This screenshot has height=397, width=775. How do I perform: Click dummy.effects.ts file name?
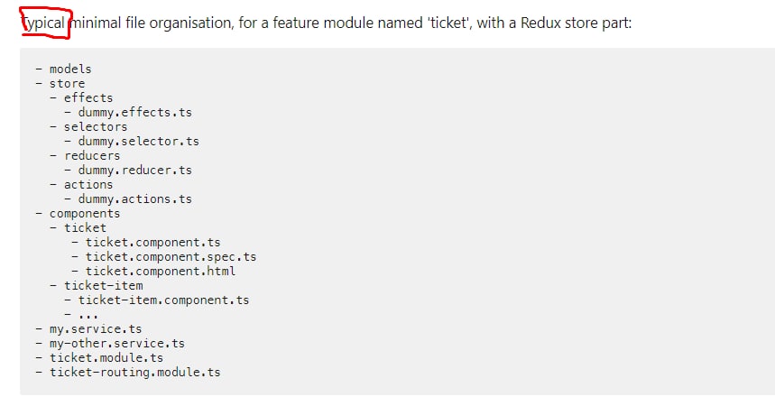tap(135, 112)
